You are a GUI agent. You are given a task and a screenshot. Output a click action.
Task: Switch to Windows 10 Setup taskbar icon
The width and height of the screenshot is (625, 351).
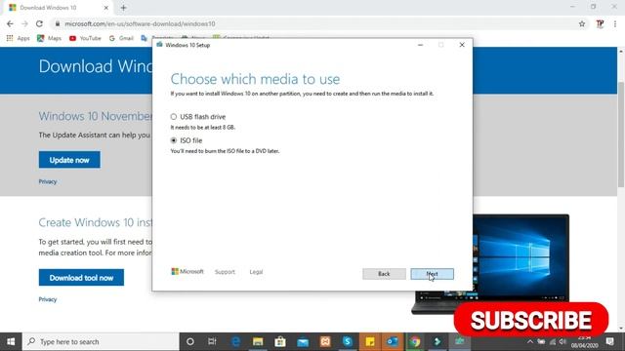(460, 341)
